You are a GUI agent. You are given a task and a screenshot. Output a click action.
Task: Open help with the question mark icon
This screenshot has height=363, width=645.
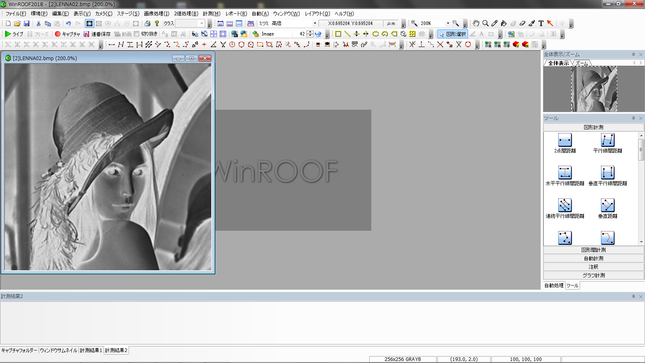[157, 23]
